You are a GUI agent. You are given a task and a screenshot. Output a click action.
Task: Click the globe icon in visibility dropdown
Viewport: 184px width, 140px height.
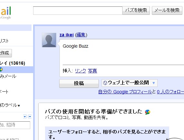tap(105, 83)
